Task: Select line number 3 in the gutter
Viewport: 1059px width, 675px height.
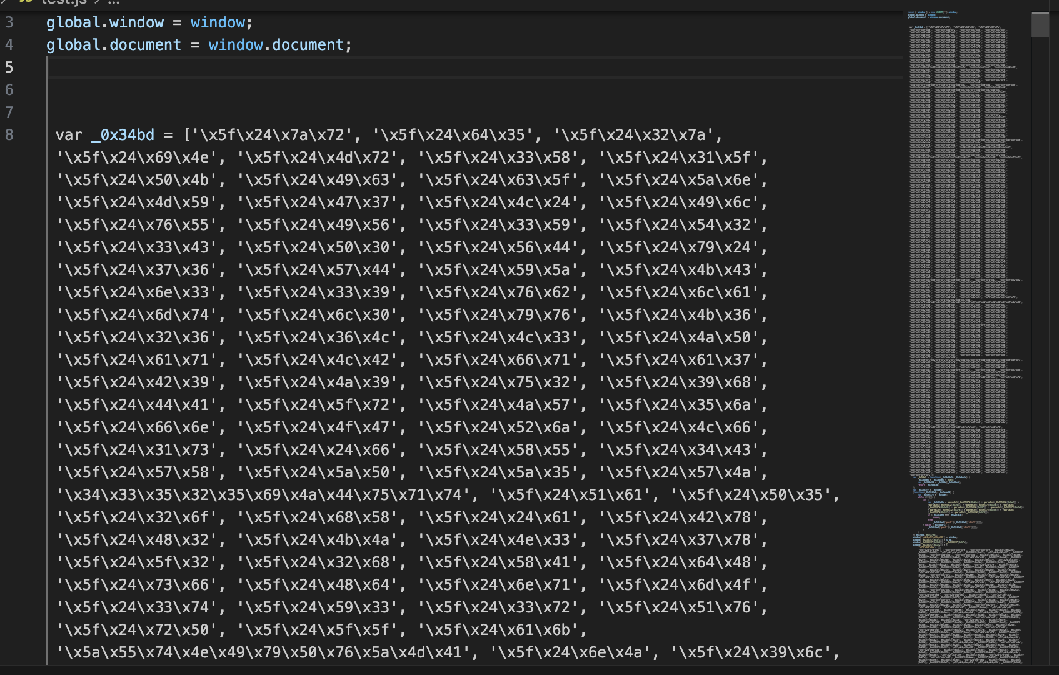Action: [x=9, y=22]
